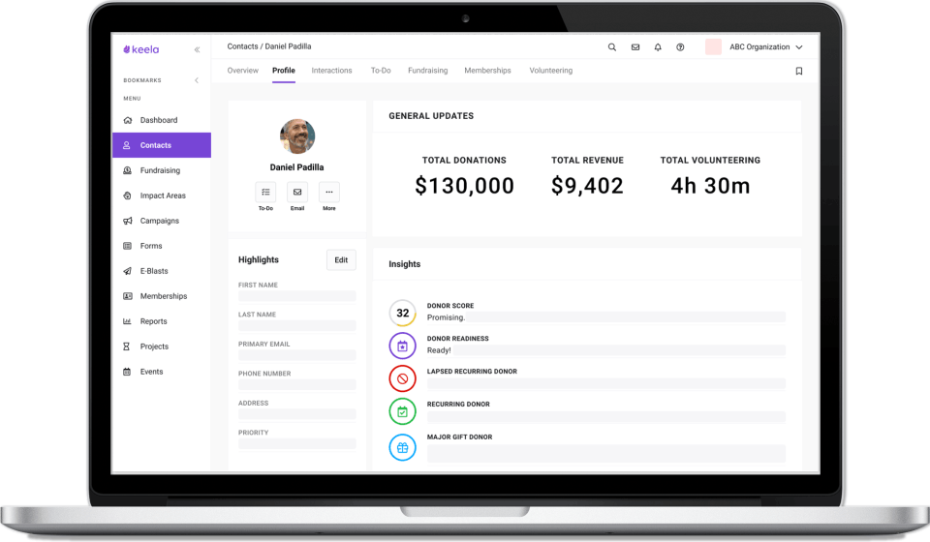Switch to the Interactions tab
Viewport: 930px width, 542px height.
click(331, 71)
